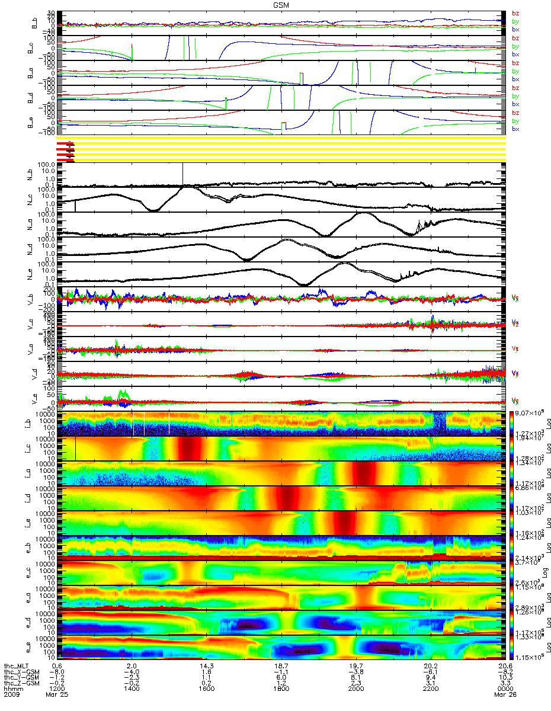Click the thc_Y-GSM row label
This screenshot has height=711, width=551.
(22, 677)
